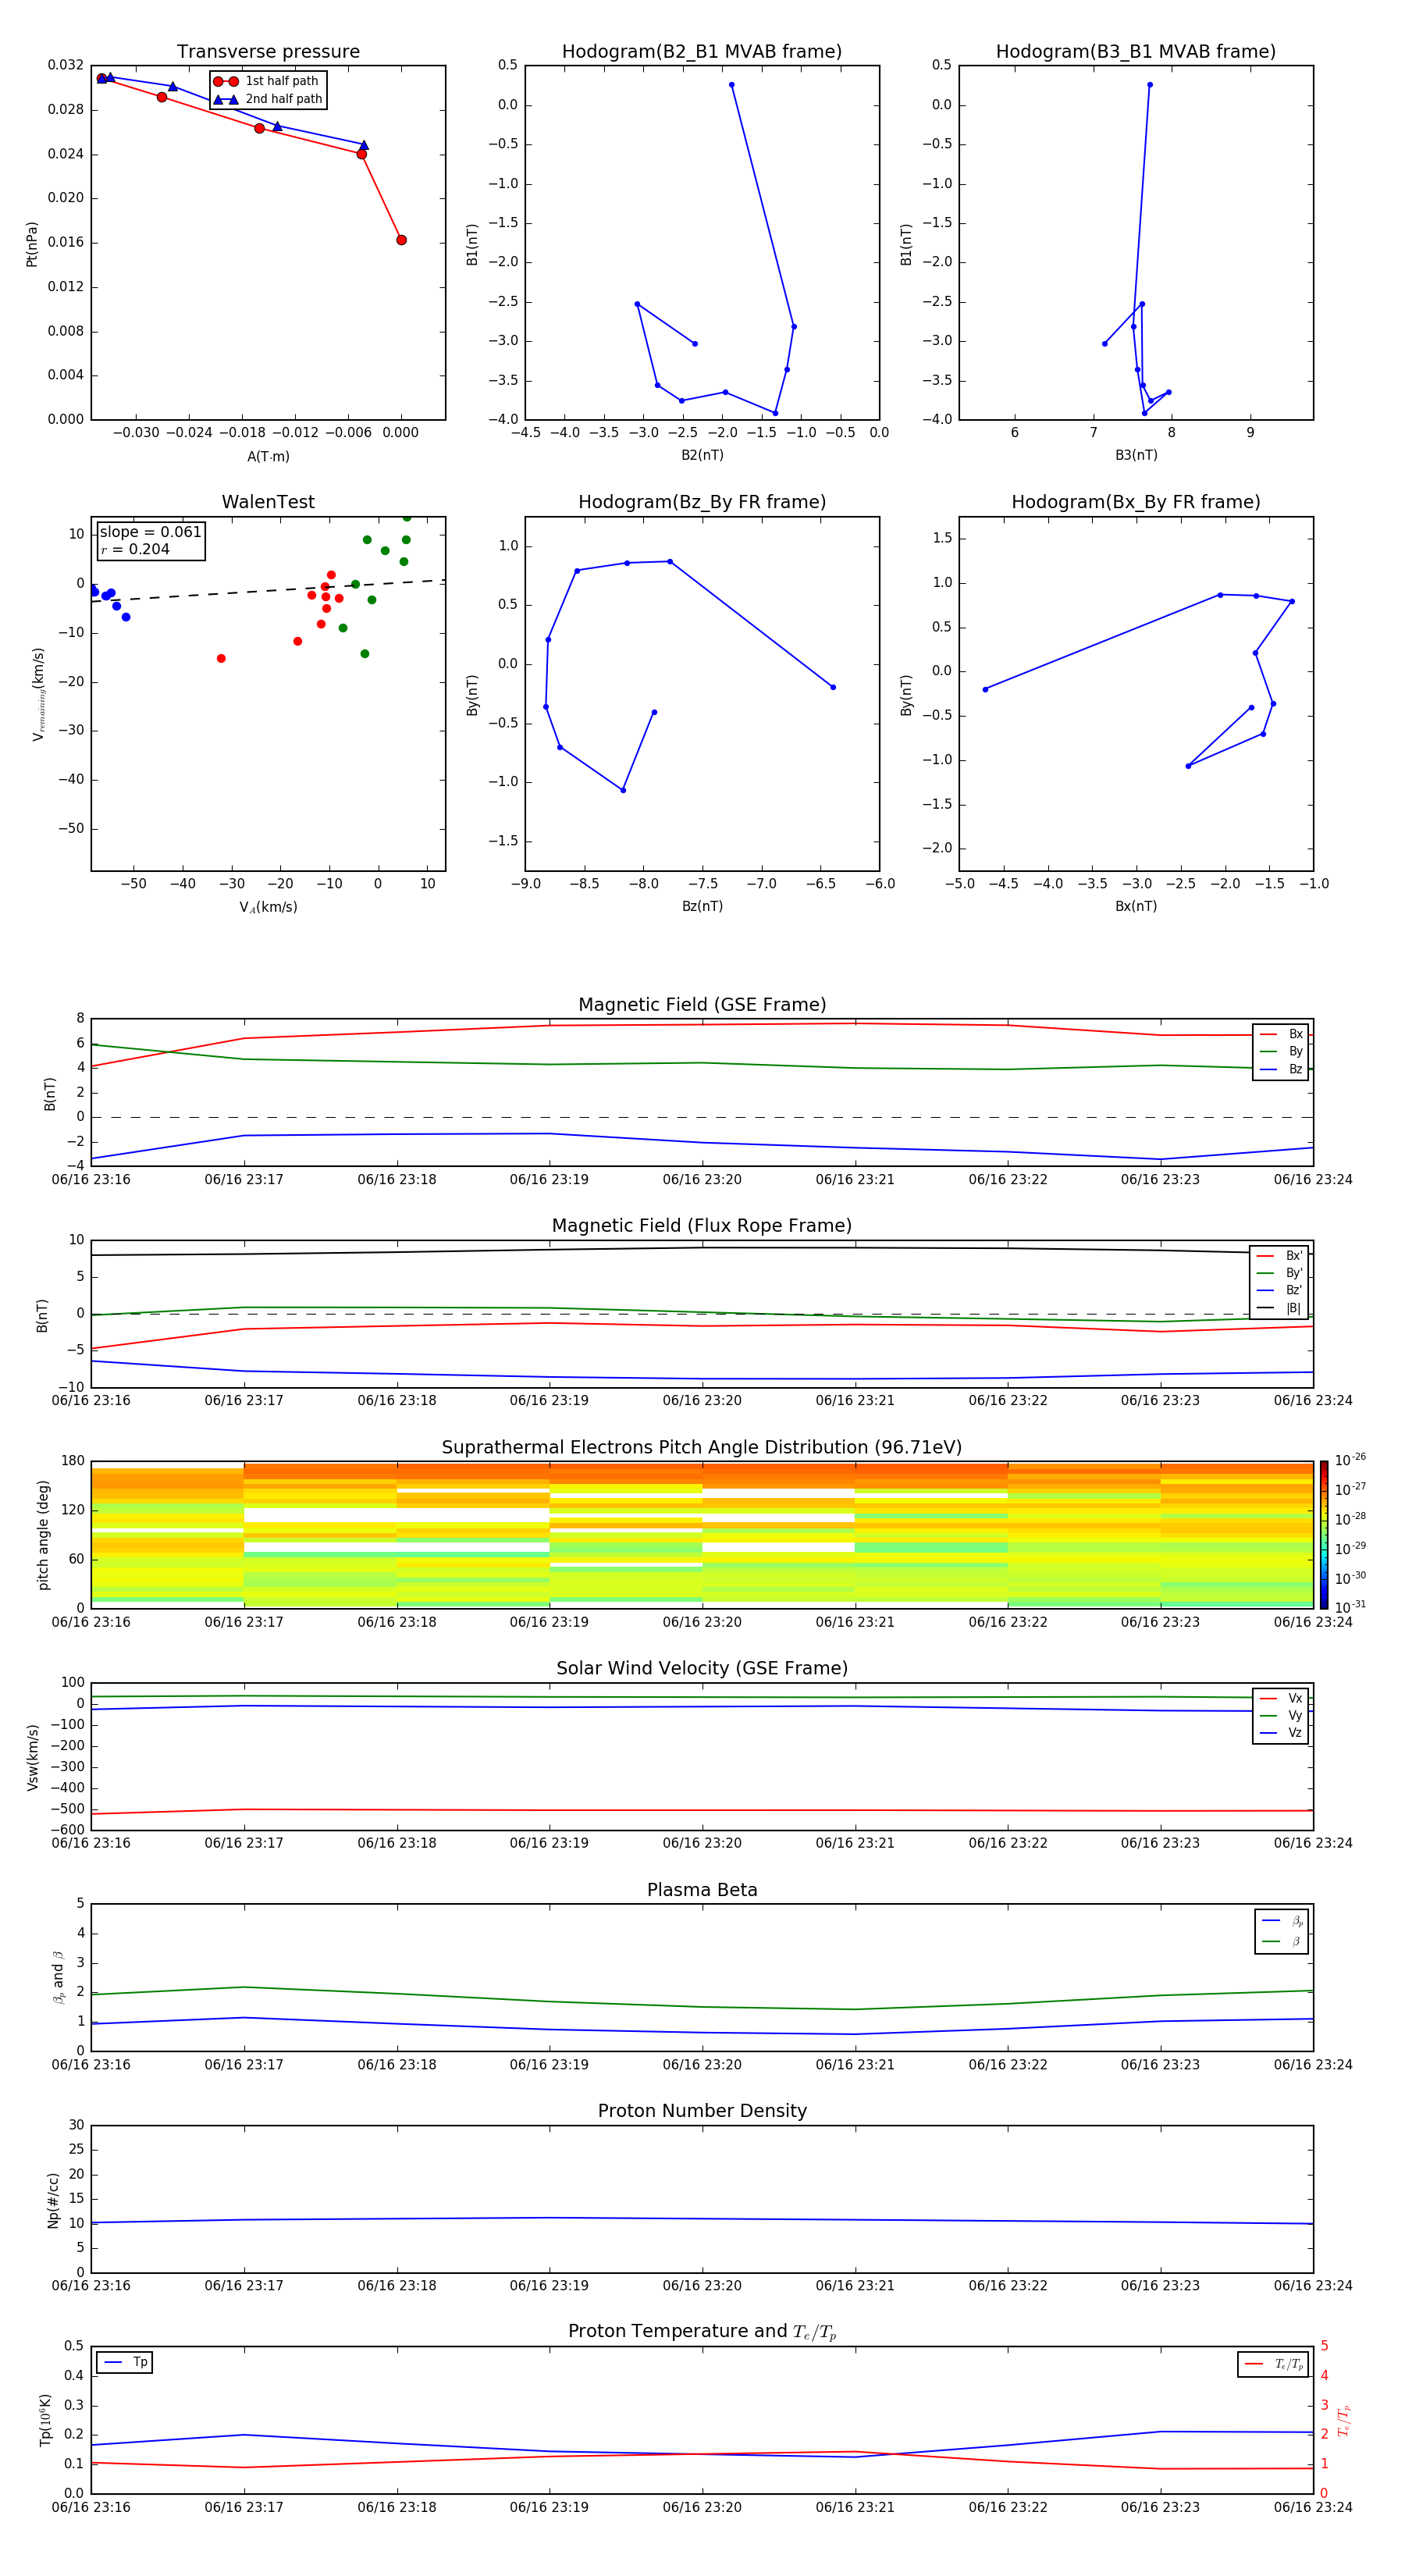This screenshot has width=1405, height=2576.
Task: Click 'Proton Number Density' plot title
Action: [702, 2111]
